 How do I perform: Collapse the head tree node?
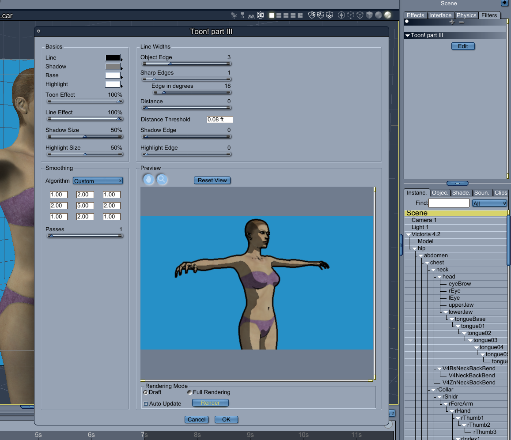click(x=439, y=277)
